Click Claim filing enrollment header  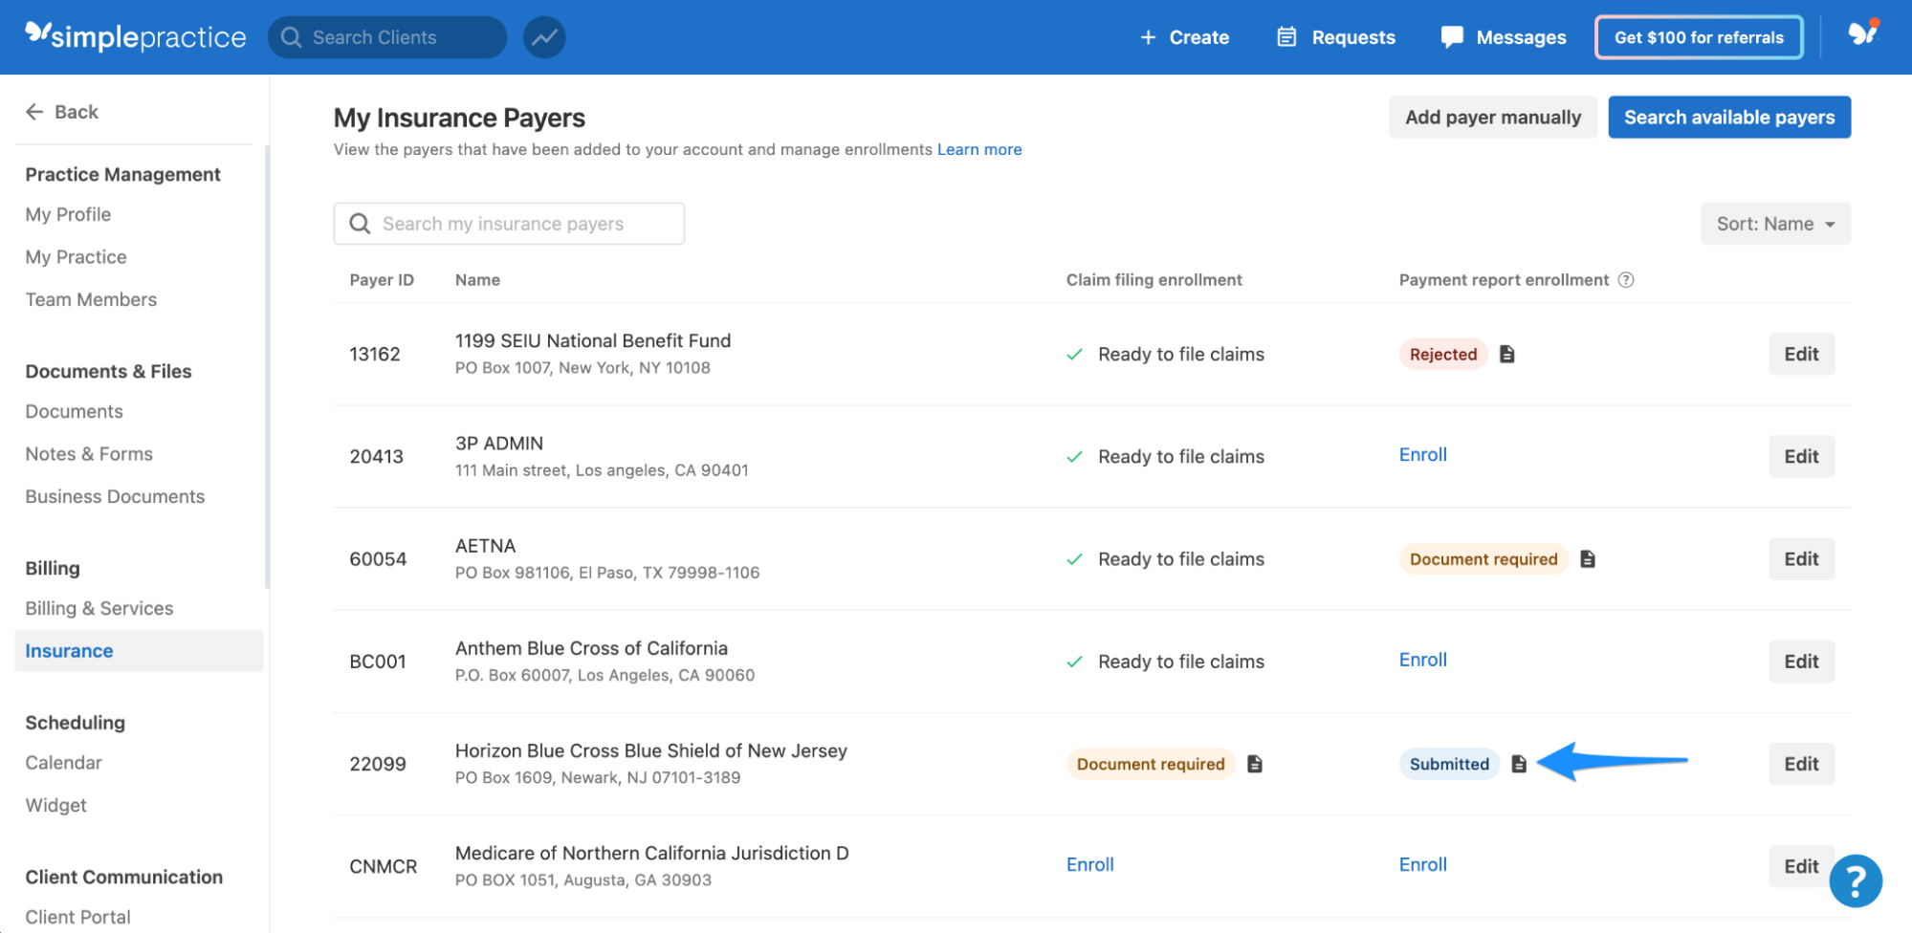1154,279
